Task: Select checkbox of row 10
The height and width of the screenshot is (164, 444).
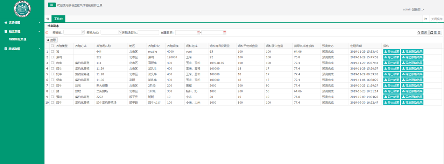Action: (x=52, y=103)
